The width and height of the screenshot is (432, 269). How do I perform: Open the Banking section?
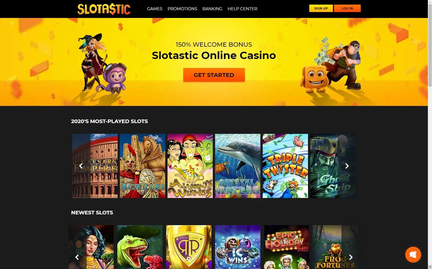click(212, 9)
